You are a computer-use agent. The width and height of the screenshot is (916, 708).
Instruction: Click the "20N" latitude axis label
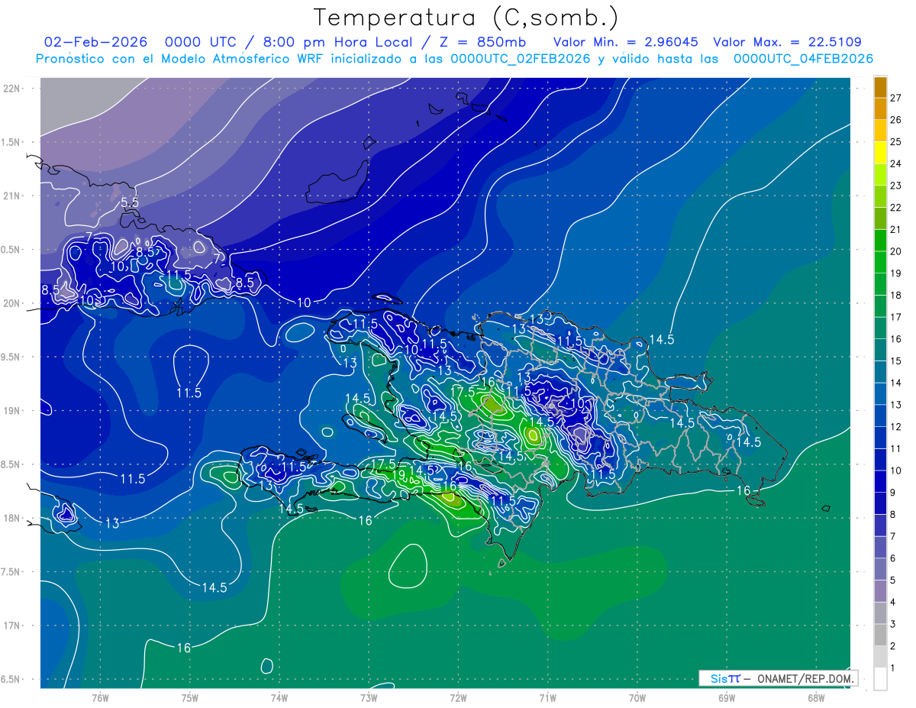[x=13, y=303]
